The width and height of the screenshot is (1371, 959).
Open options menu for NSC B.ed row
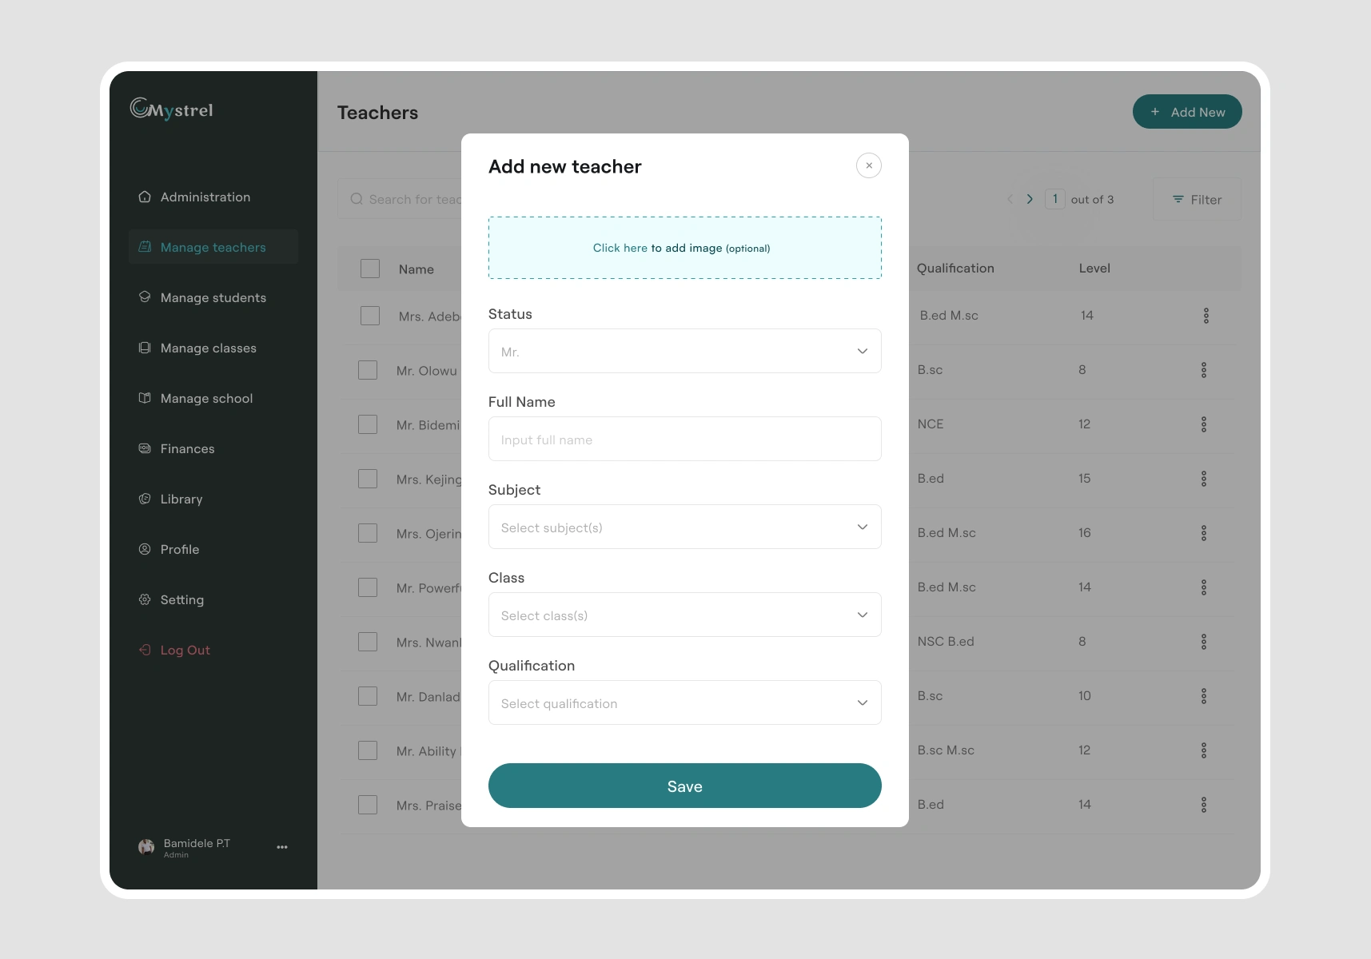coord(1204,642)
